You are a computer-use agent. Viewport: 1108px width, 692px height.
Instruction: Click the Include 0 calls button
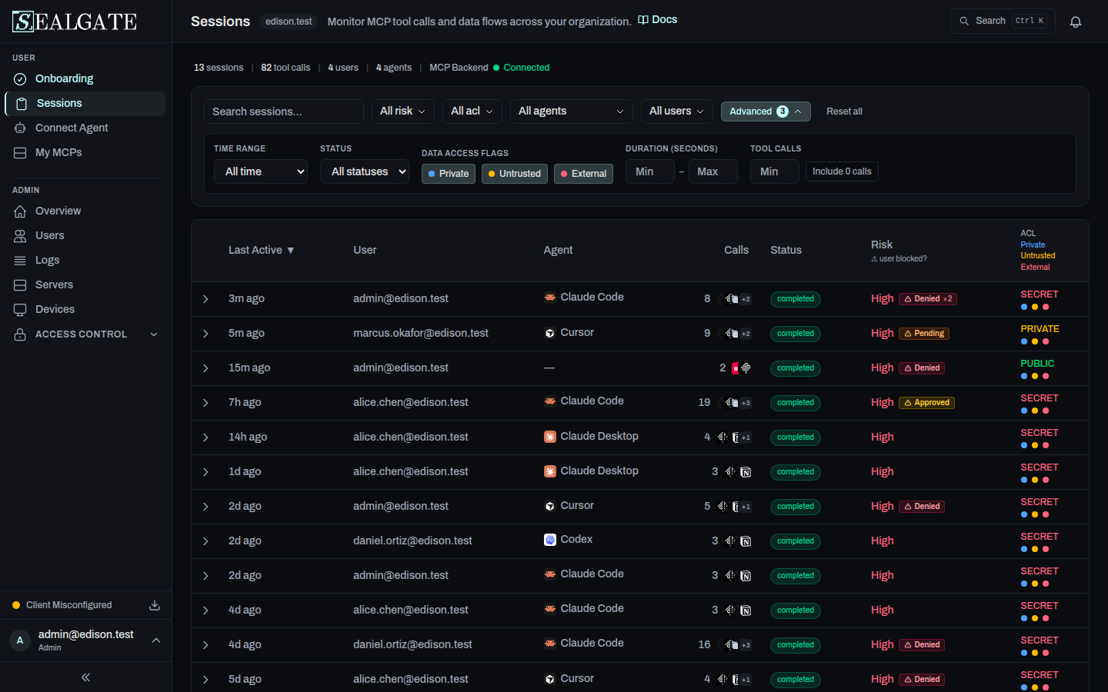(842, 171)
